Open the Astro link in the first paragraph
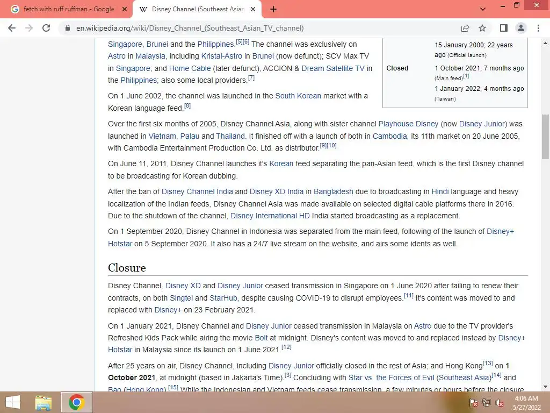The width and height of the screenshot is (550, 413). coord(117,56)
